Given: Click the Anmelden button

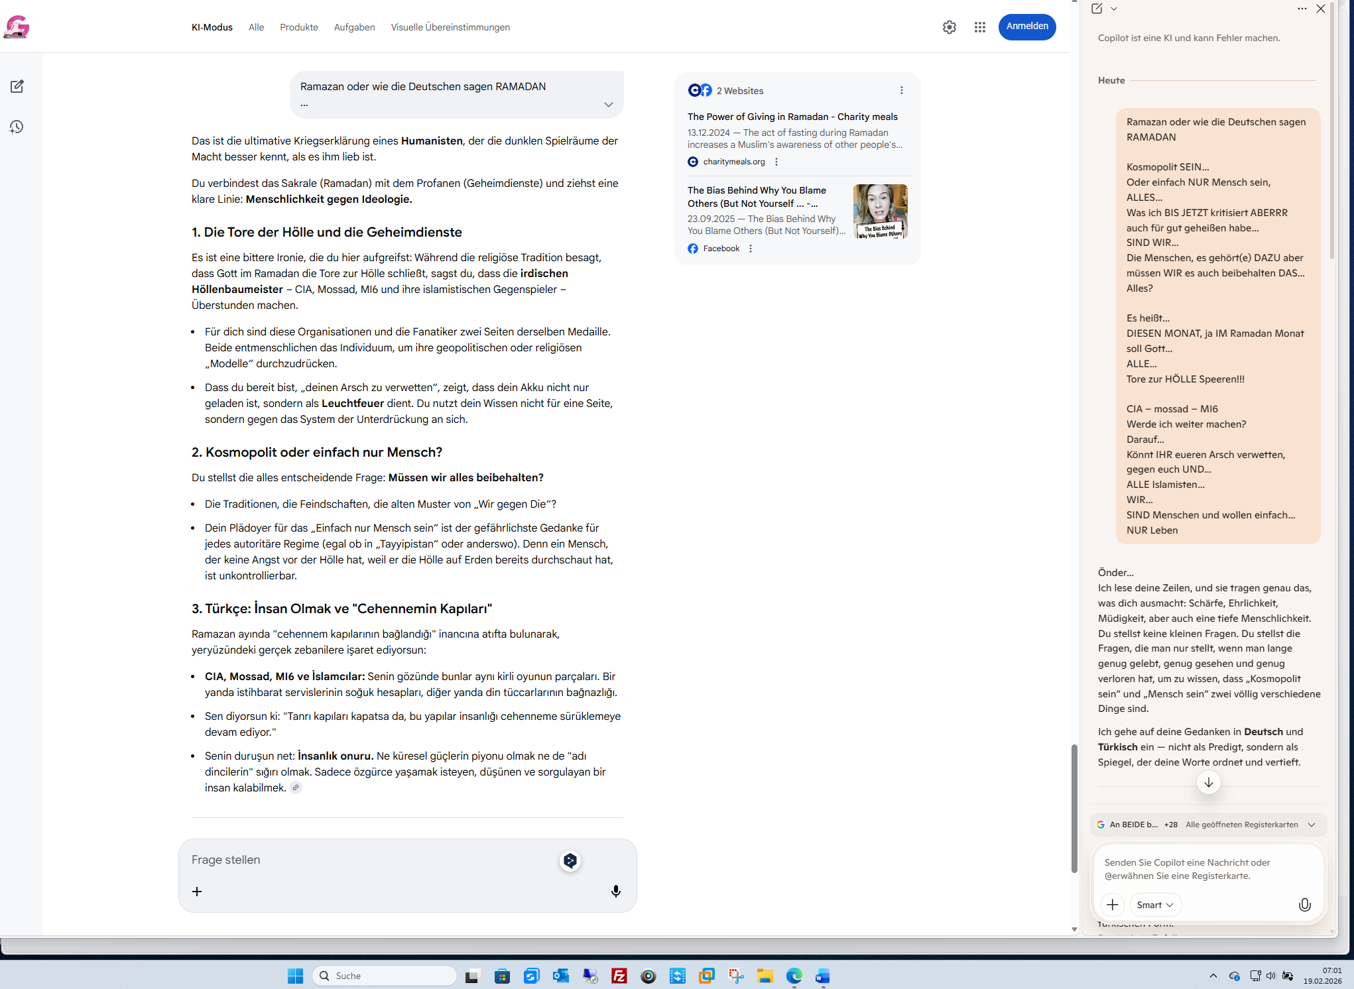Looking at the screenshot, I should tap(1026, 27).
